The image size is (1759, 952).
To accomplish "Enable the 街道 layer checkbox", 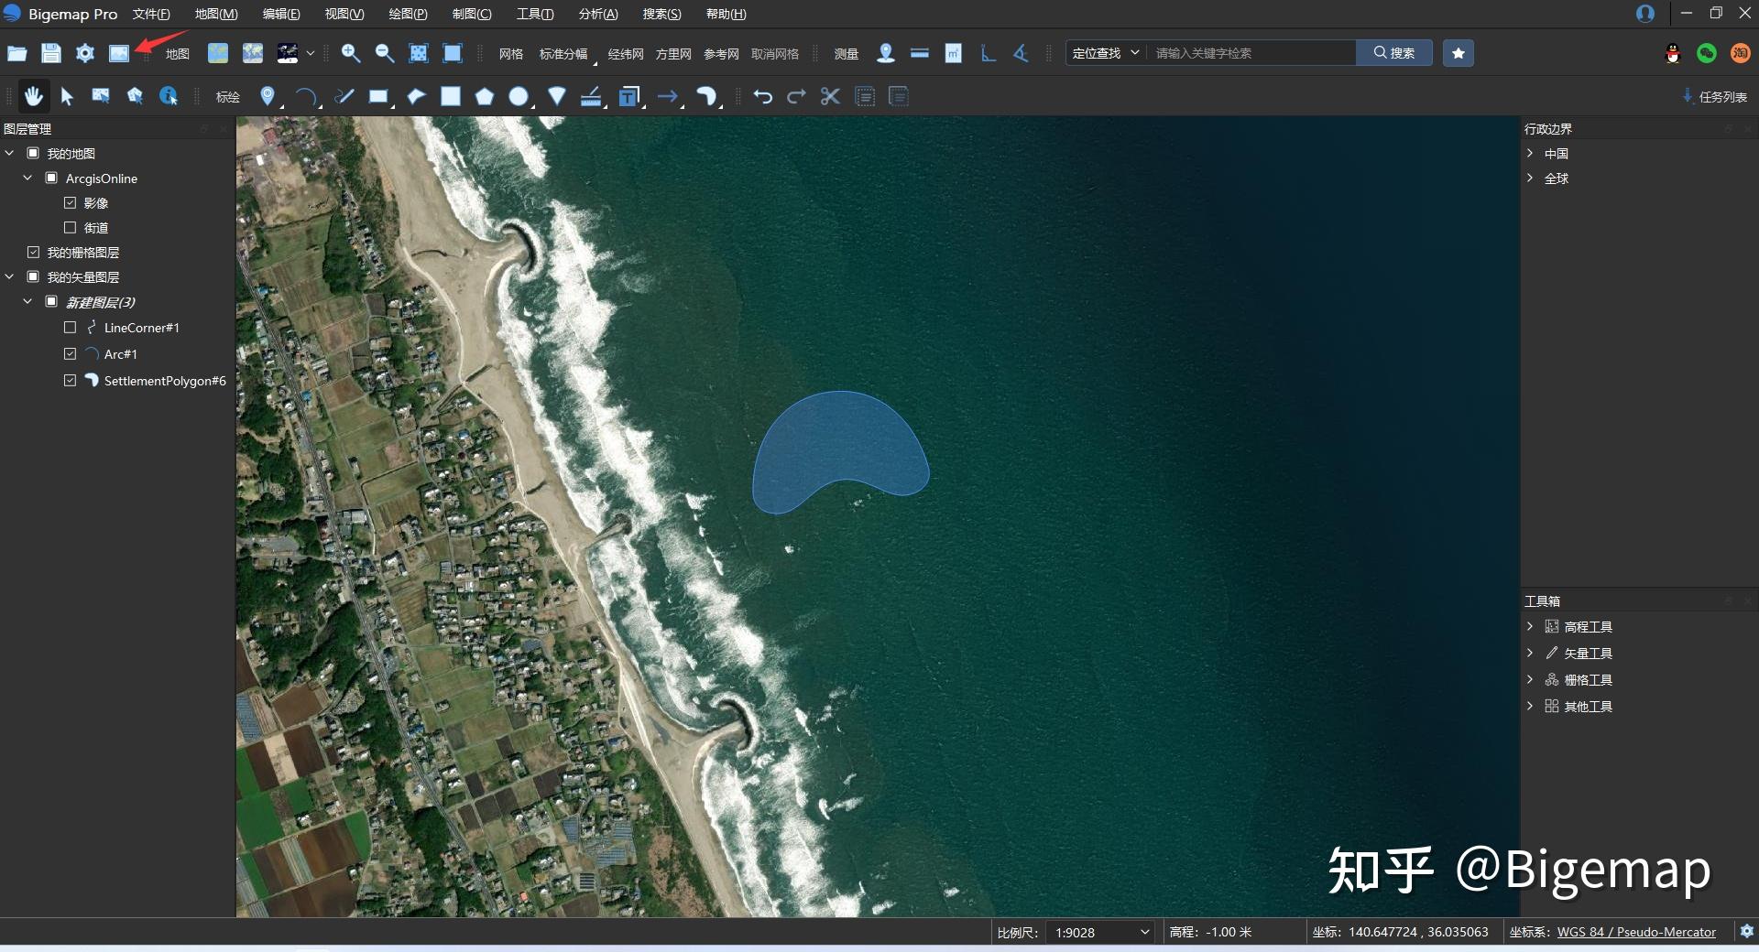I will [70, 227].
